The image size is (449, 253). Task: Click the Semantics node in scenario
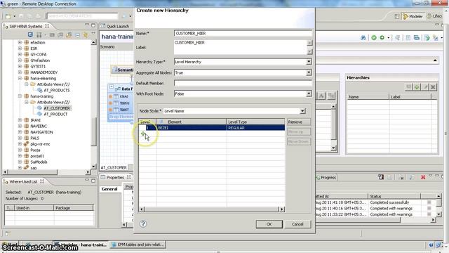tap(123, 70)
